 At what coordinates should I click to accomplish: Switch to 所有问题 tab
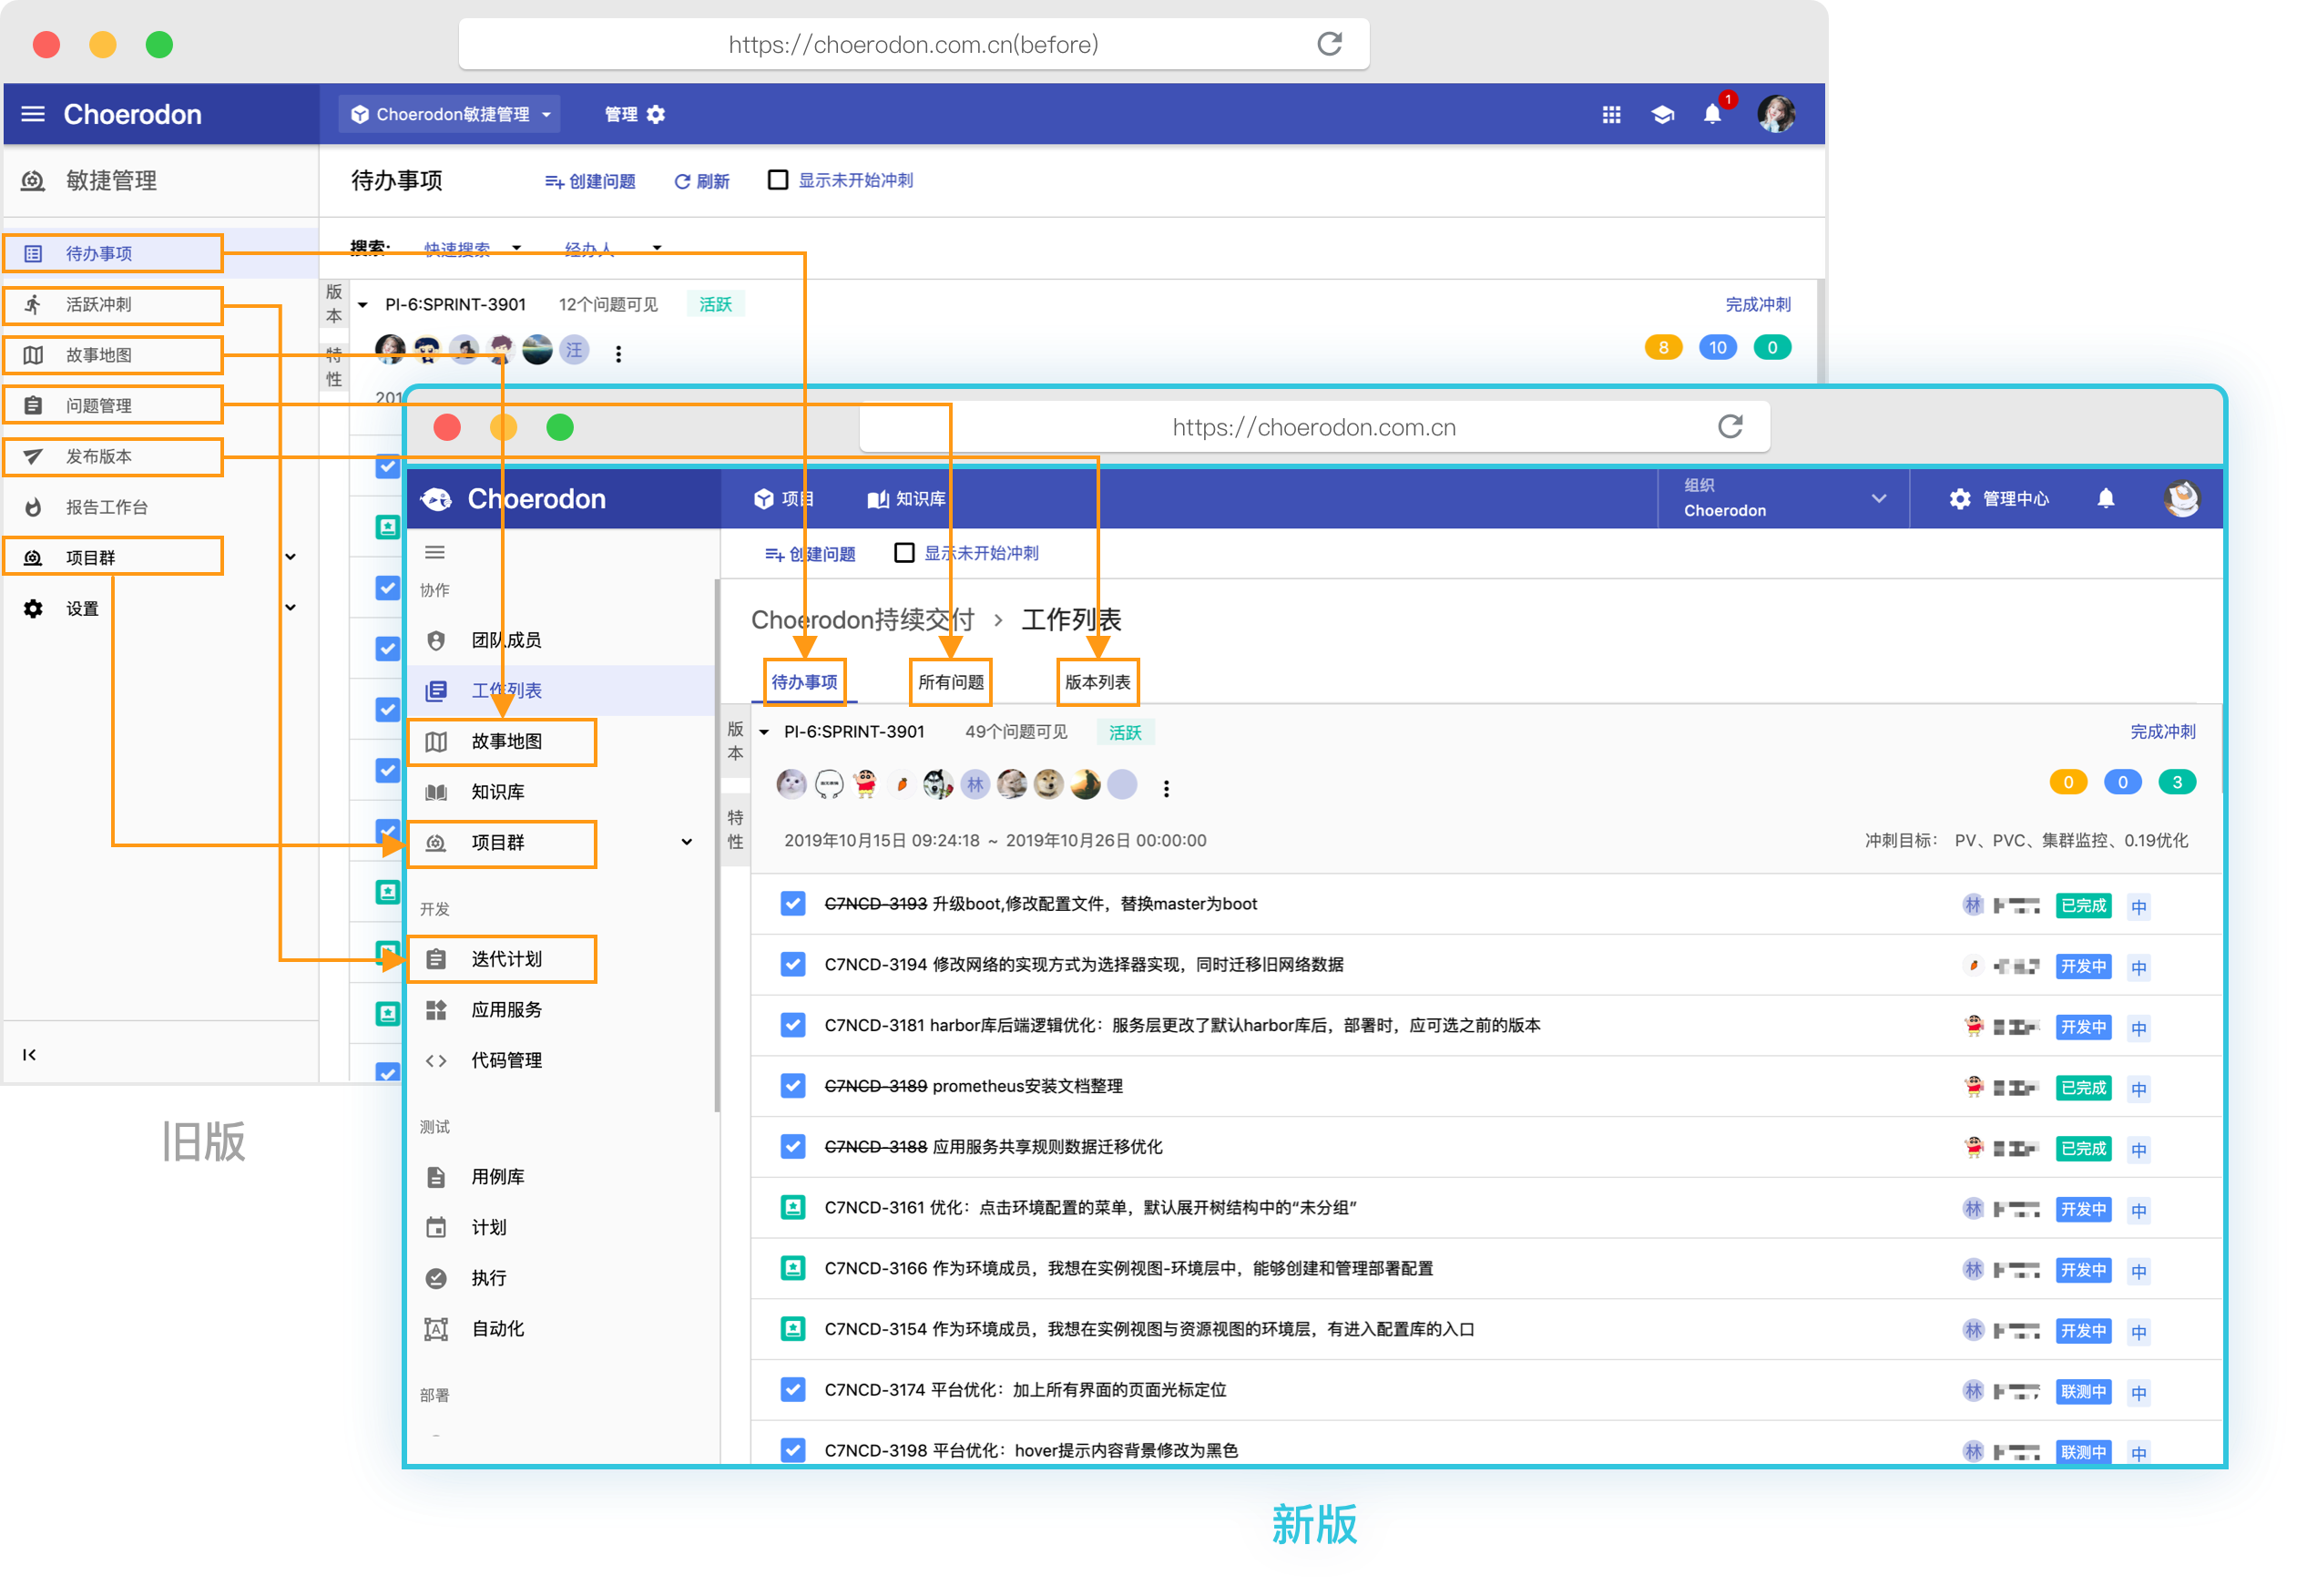[951, 682]
